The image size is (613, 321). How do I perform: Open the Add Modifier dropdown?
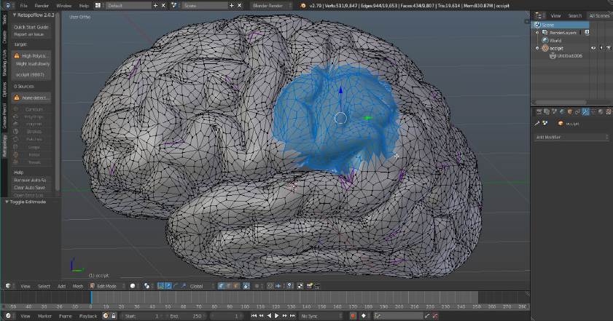pos(571,136)
